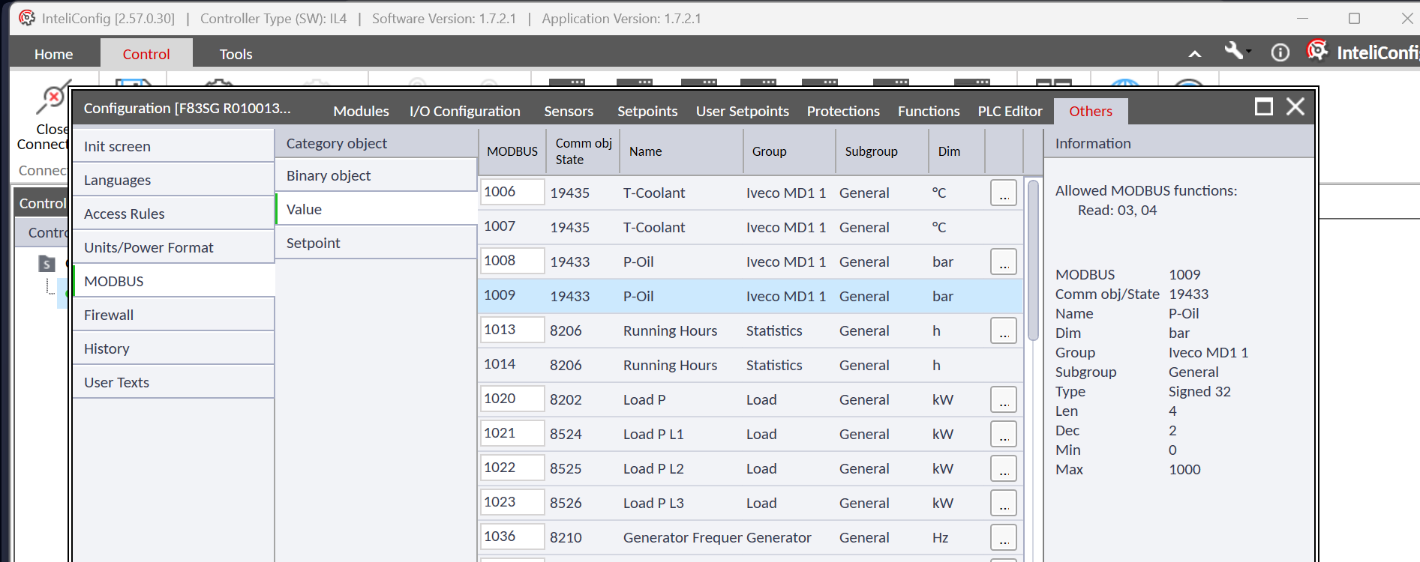The width and height of the screenshot is (1420, 562).
Task: Choose the Setpoint category
Action: 377,243
